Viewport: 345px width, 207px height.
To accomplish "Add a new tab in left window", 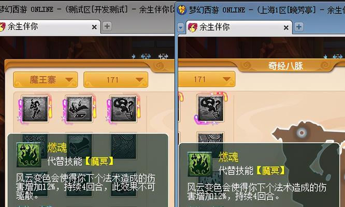I will tap(107, 26).
